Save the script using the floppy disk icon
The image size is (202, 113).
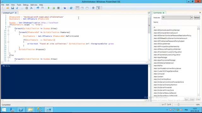13,8
